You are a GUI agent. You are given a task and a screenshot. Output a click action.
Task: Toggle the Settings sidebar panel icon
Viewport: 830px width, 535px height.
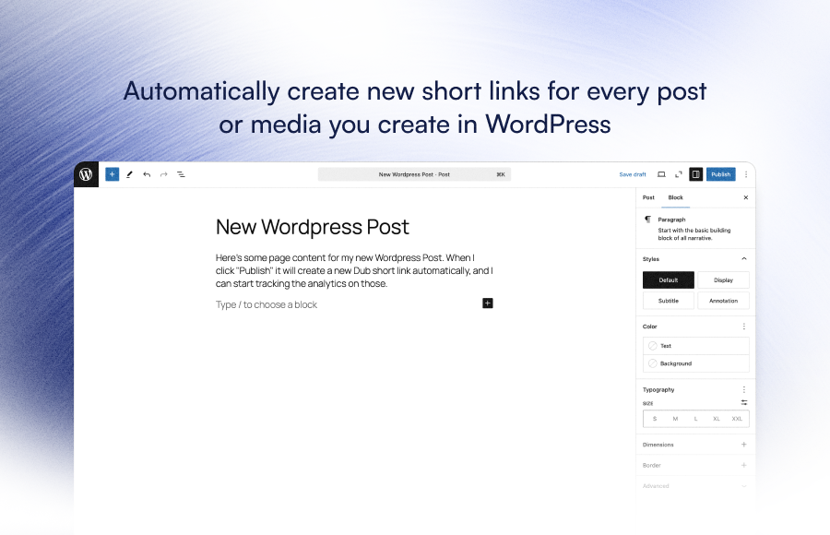pyautogui.click(x=695, y=173)
